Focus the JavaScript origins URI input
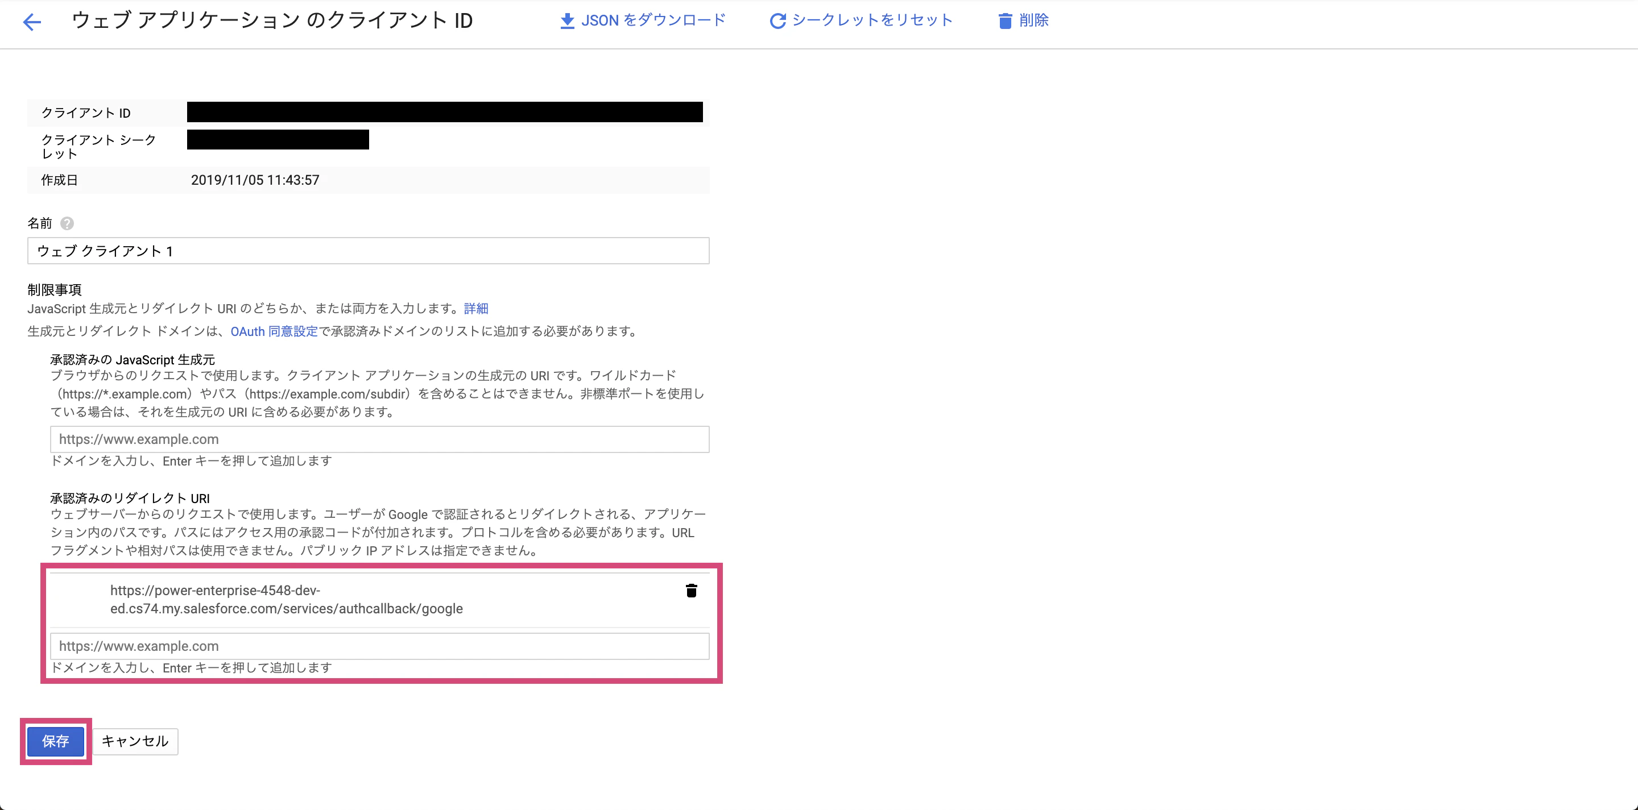 coord(379,439)
